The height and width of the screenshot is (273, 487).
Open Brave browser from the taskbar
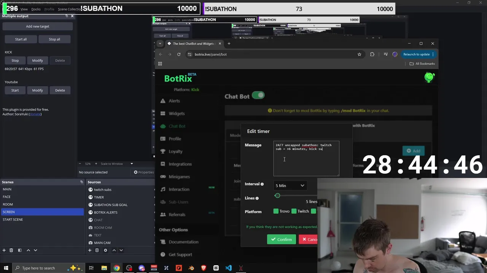204,268
